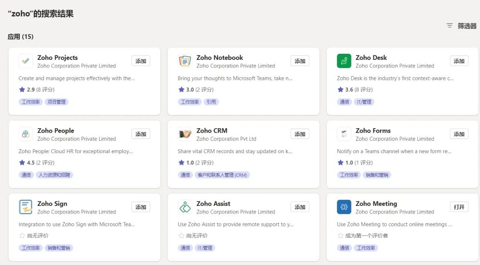Click the Zoho Assist app icon
This screenshot has width=480, height=265.
click(185, 207)
